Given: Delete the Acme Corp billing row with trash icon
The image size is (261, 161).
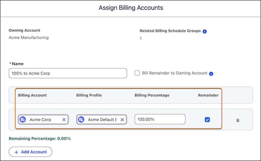Looking at the screenshot, I should point(238,120).
